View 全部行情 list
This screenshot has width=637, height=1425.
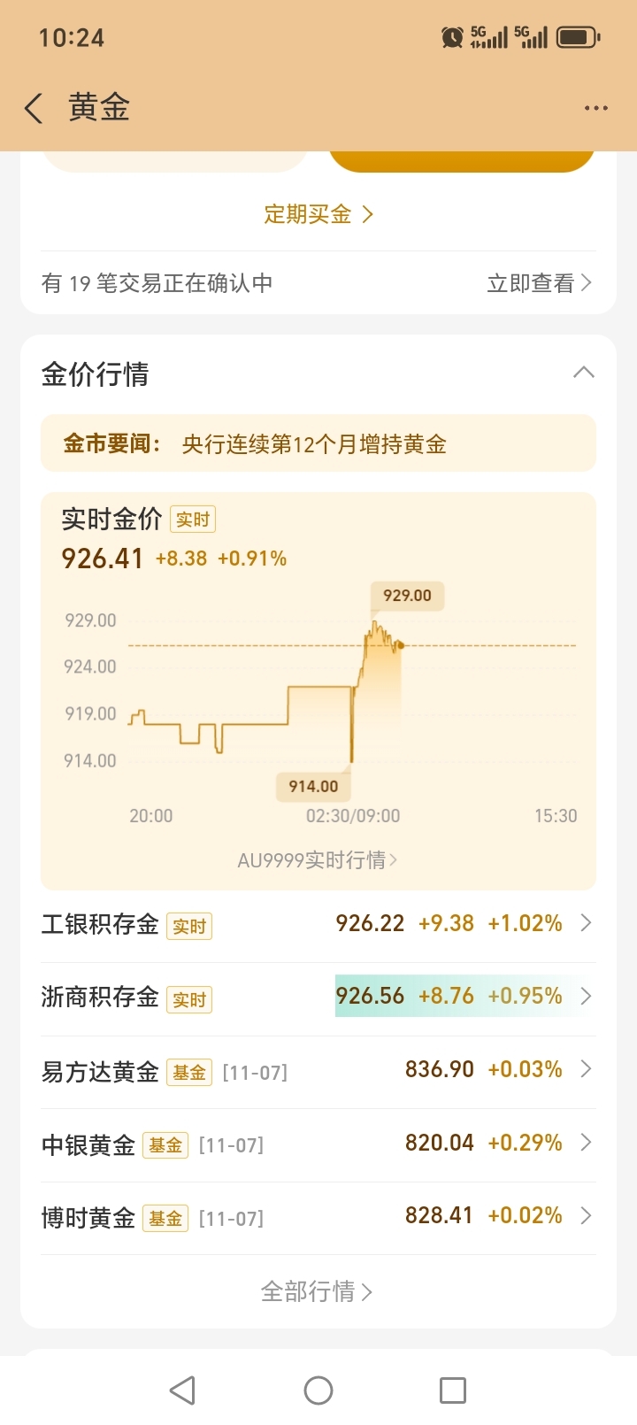[x=317, y=1291]
